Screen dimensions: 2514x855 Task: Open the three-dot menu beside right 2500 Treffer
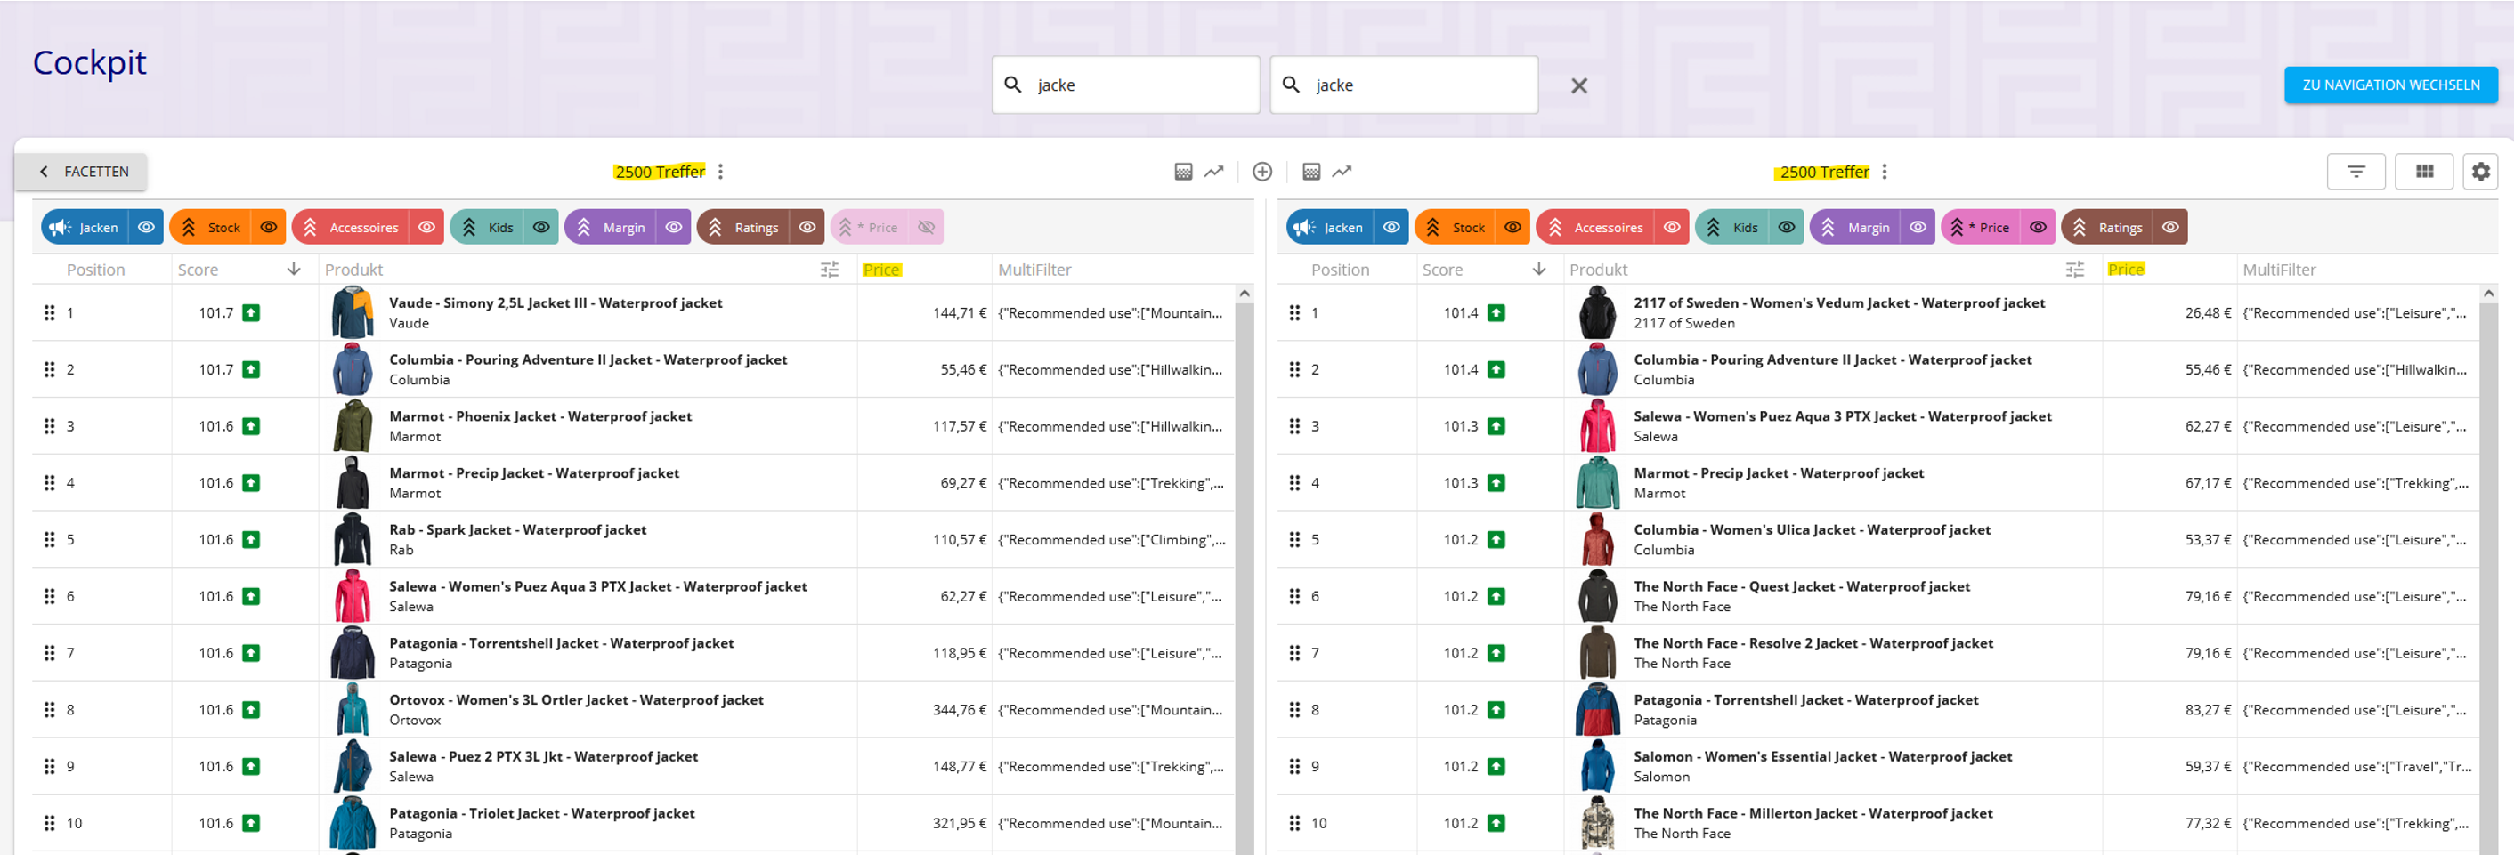1885,172
